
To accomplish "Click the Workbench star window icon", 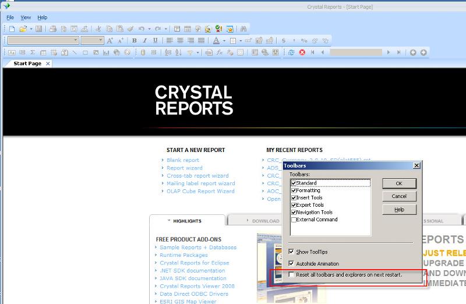I will pyautogui.click(x=230, y=29).
